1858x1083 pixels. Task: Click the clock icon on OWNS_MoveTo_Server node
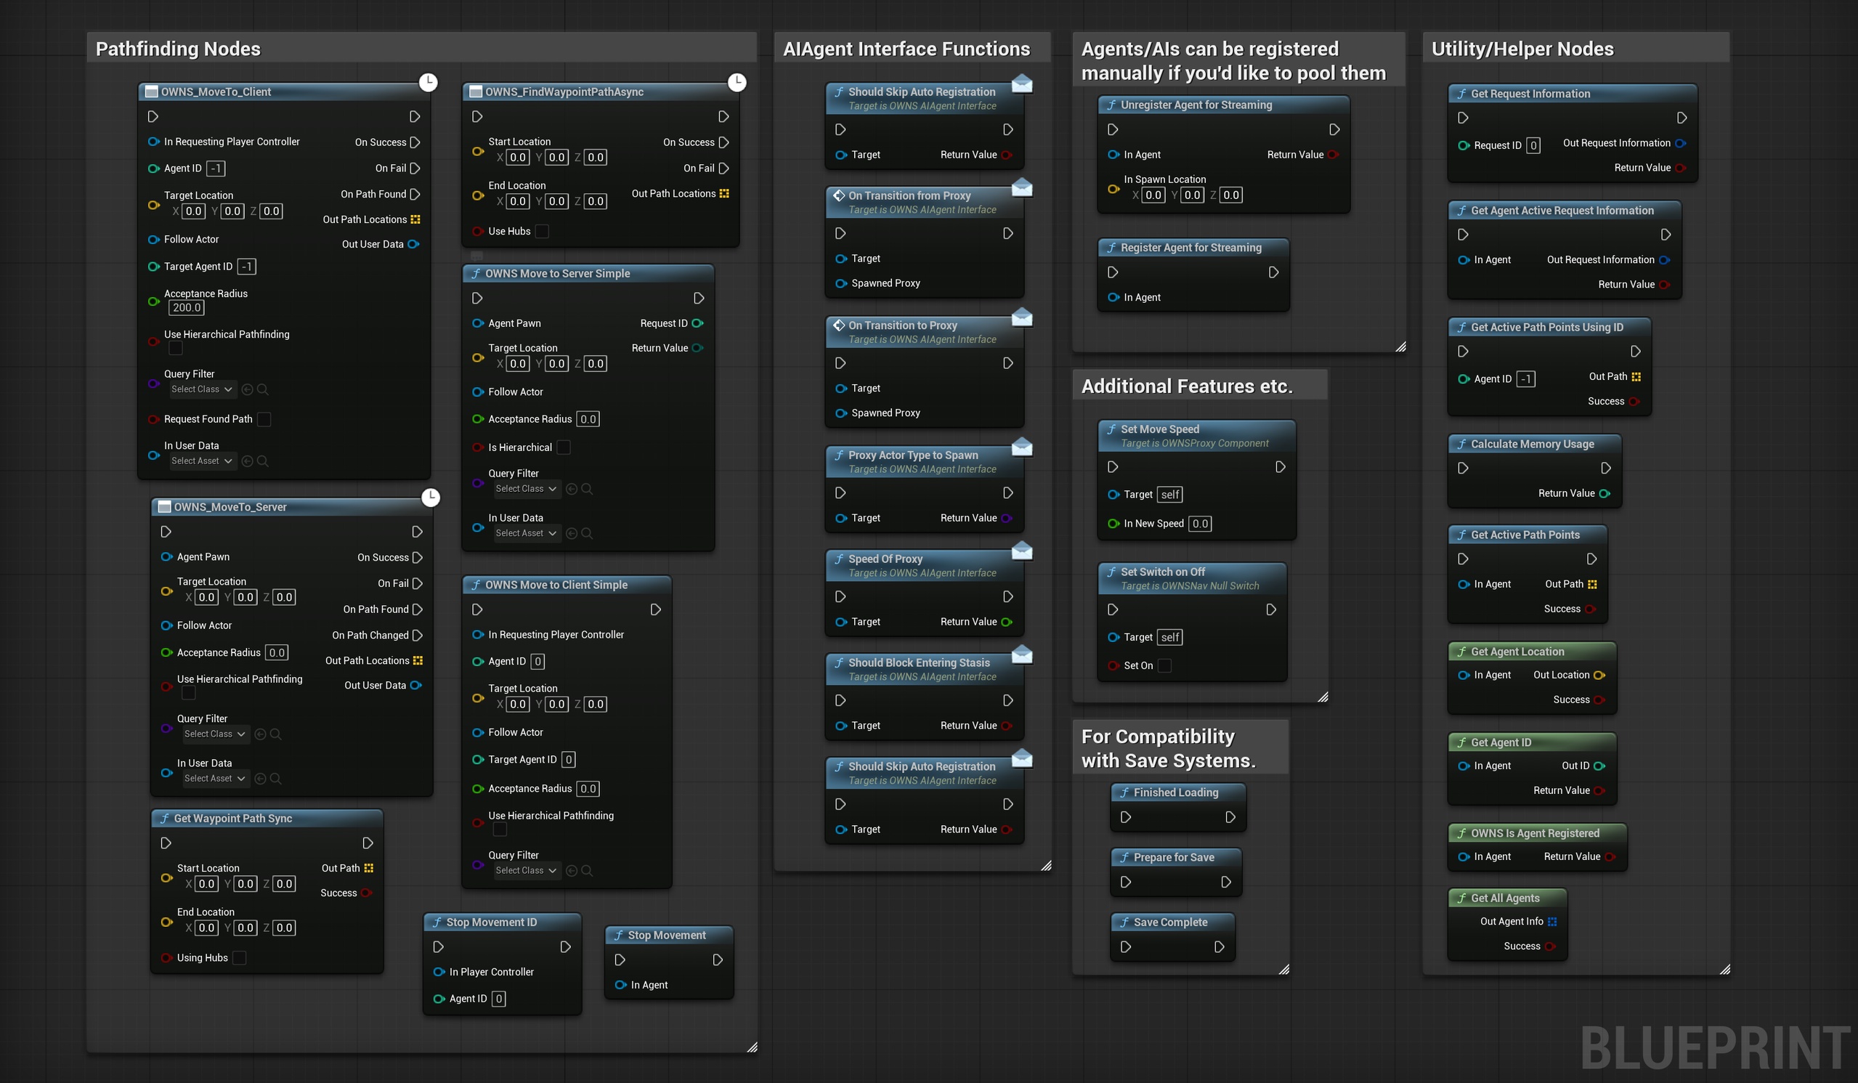(431, 497)
